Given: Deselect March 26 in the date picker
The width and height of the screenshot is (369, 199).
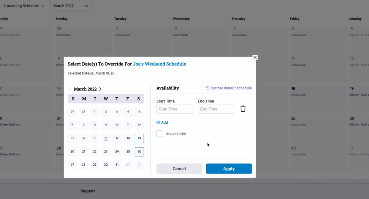Looking at the screenshot, I should (x=139, y=152).
